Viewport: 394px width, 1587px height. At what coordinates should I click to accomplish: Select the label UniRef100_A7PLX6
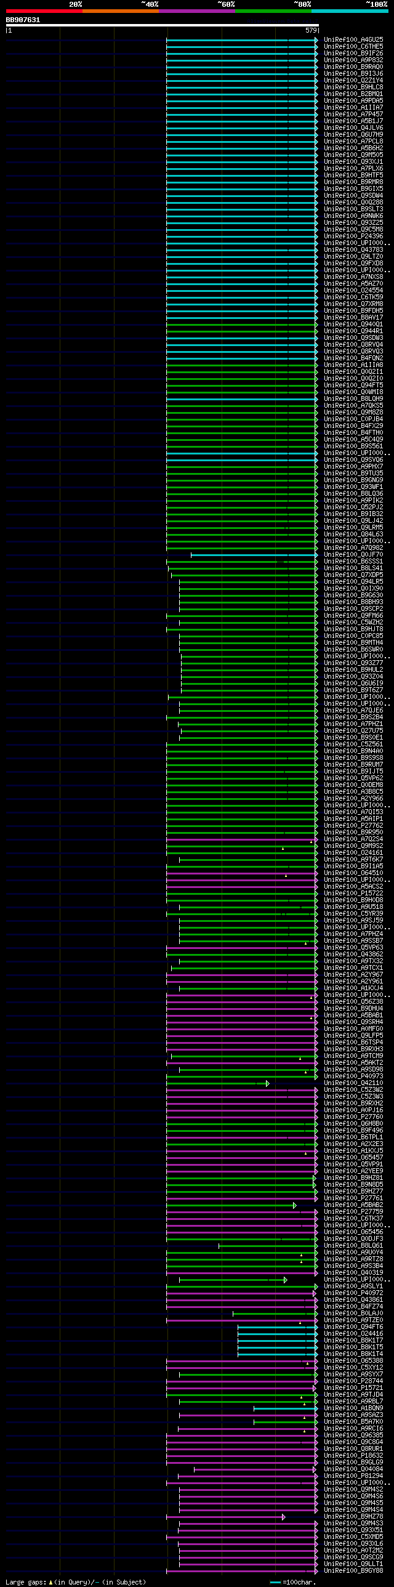pos(353,168)
